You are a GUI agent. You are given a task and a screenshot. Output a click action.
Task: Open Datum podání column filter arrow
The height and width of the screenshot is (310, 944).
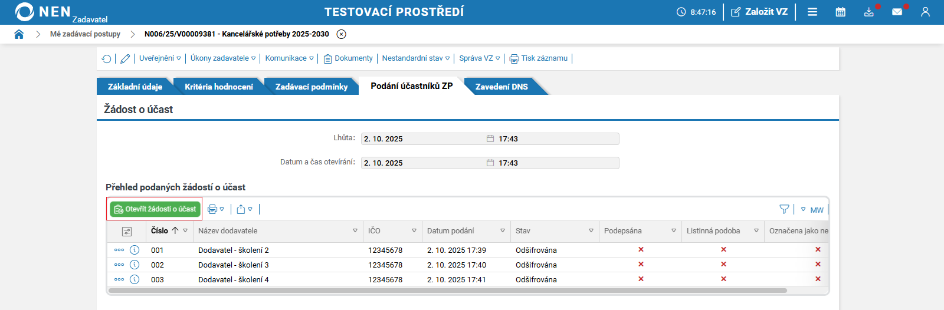point(503,231)
